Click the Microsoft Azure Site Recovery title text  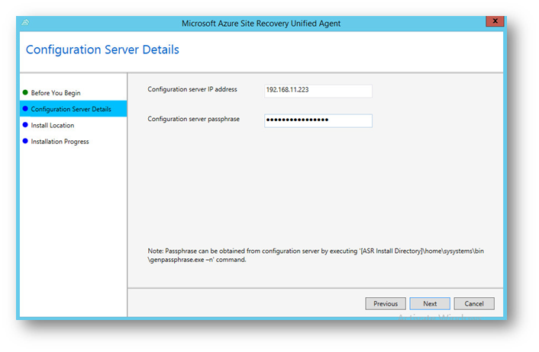(261, 23)
